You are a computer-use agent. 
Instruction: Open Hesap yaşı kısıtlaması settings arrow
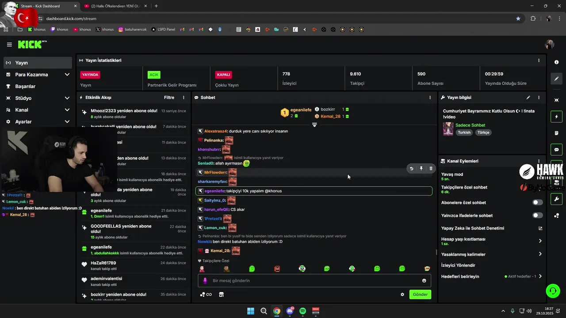pos(540,241)
